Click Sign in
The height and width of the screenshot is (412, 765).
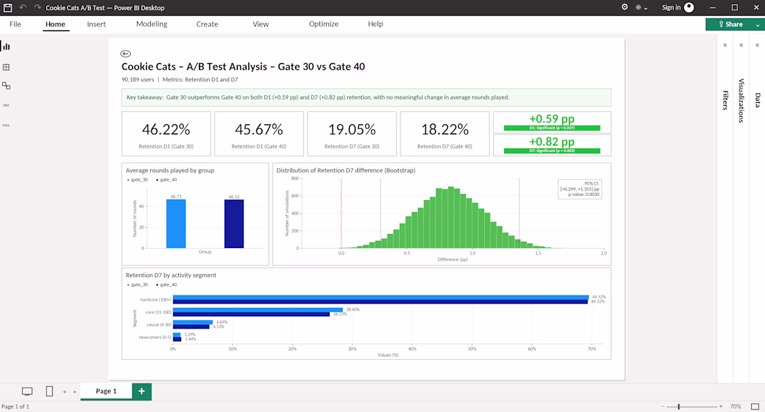[x=671, y=8]
